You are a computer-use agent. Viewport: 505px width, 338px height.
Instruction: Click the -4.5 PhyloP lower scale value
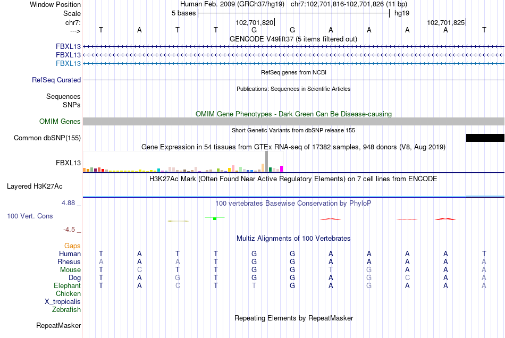click(69, 230)
